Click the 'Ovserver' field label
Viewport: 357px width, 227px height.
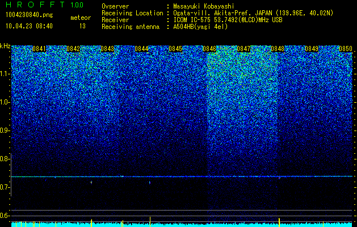tap(115, 6)
